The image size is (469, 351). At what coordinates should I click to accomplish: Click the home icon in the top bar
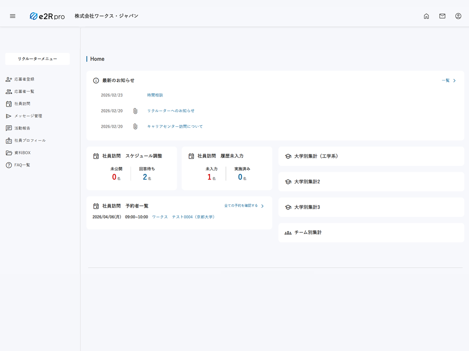[x=426, y=16]
